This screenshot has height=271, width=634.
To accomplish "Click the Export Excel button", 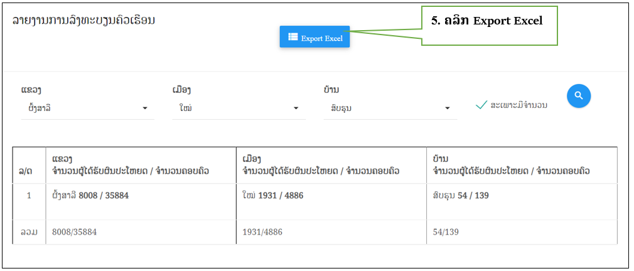I will tap(314, 38).
